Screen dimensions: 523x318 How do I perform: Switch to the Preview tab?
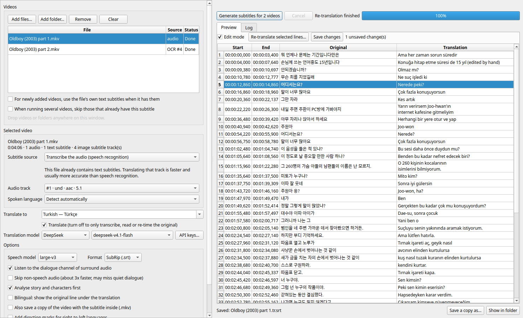[229, 28]
